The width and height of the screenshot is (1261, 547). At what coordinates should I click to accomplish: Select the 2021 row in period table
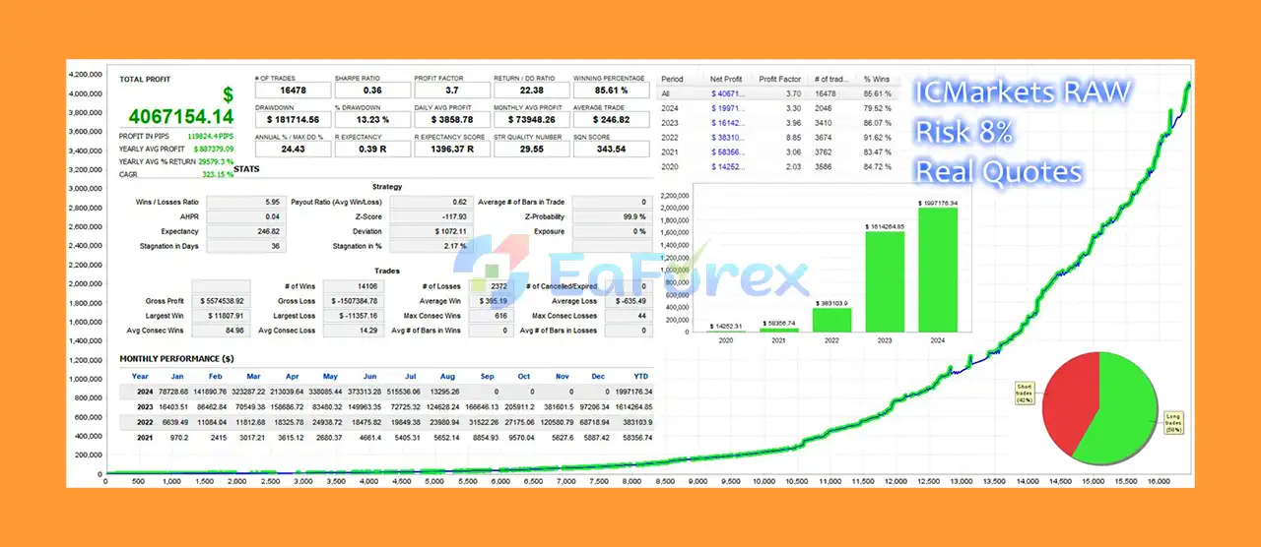[x=778, y=152]
